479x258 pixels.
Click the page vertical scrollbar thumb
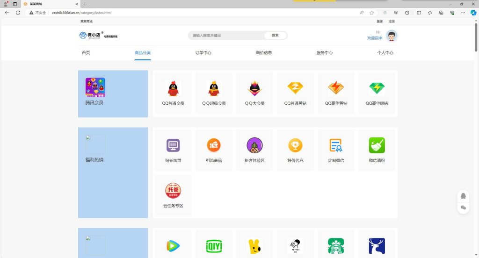point(476,36)
